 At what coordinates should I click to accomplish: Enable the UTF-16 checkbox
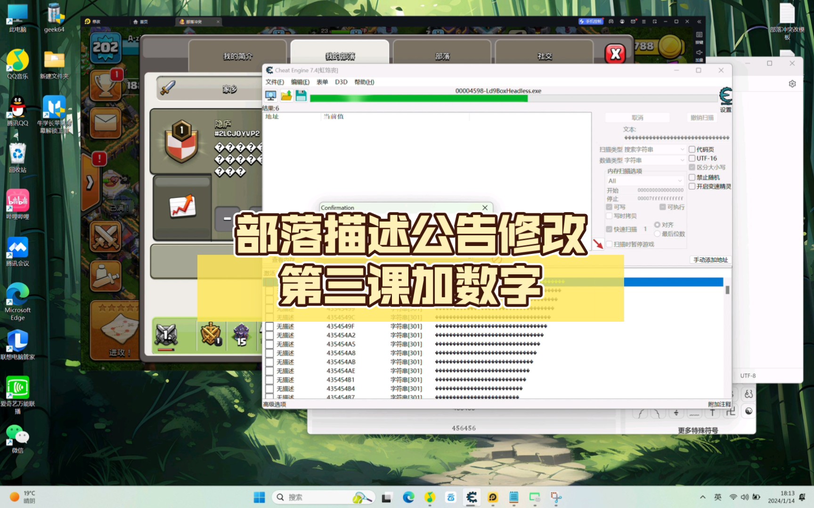692,159
